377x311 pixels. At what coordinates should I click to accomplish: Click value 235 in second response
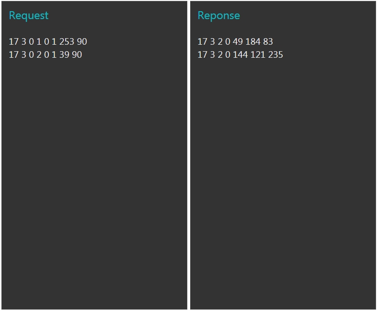[275, 55]
